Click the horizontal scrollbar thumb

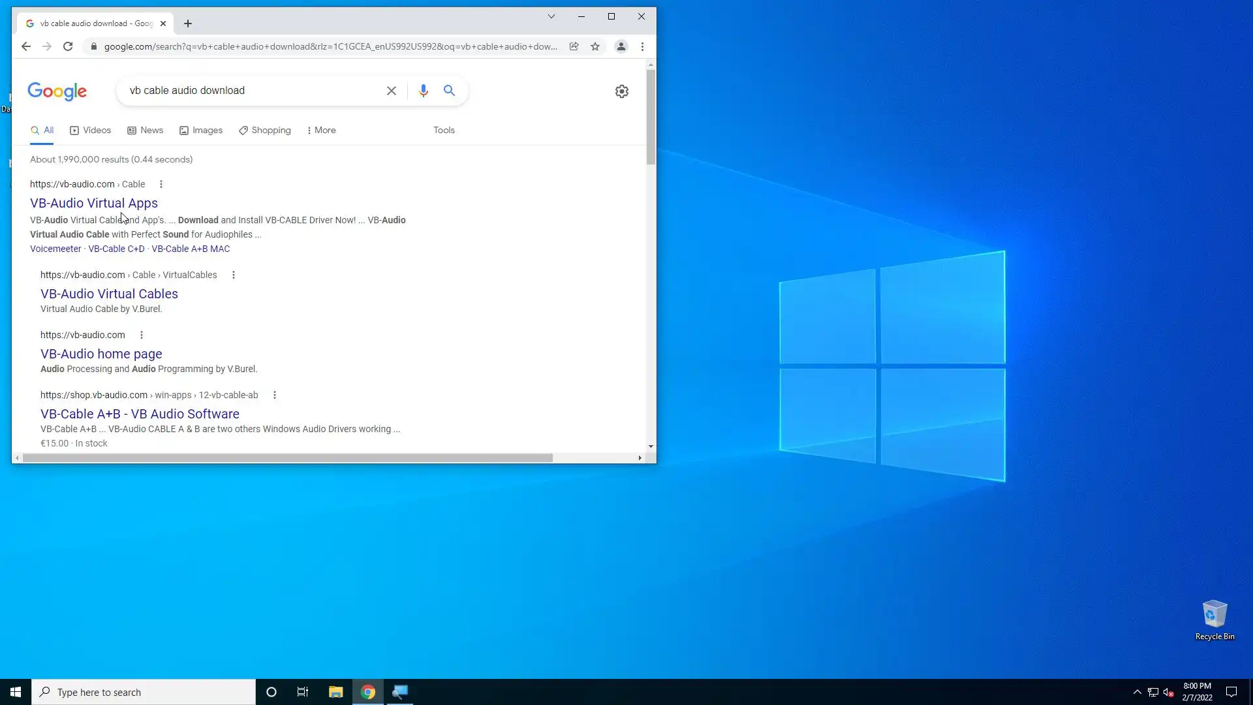[287, 458]
